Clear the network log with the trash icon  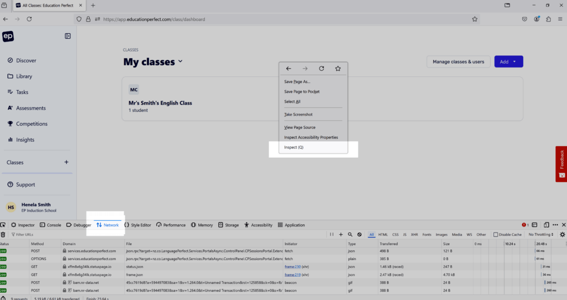tap(3, 235)
